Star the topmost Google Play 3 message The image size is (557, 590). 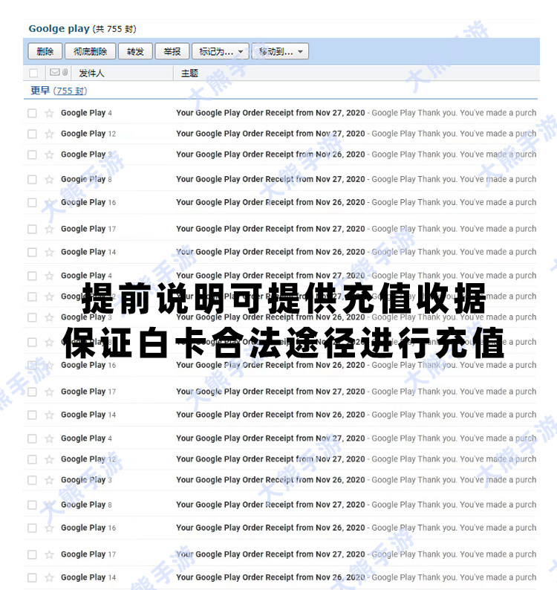click(49, 155)
